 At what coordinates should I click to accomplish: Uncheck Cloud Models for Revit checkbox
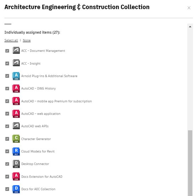(7, 151)
